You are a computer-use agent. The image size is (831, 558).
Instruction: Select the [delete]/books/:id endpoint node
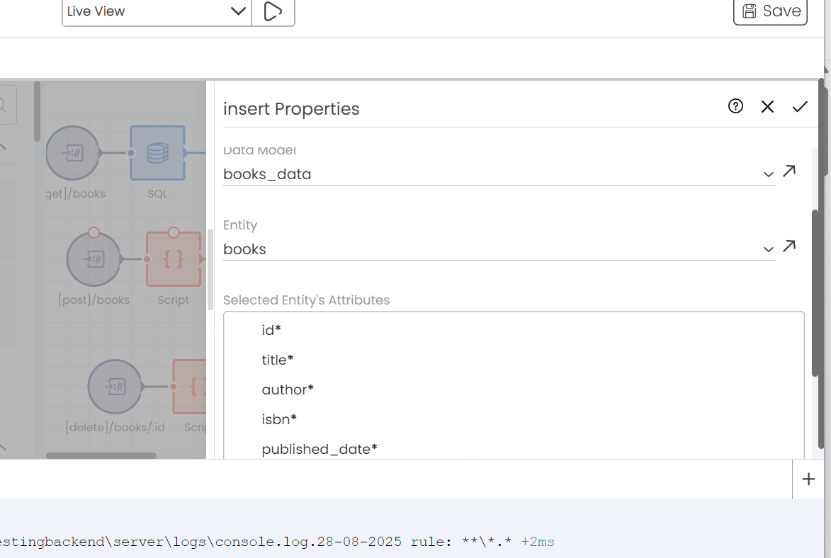click(115, 387)
